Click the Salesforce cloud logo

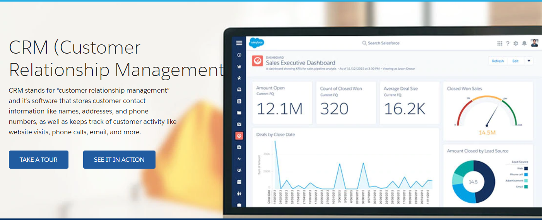pyautogui.click(x=256, y=43)
